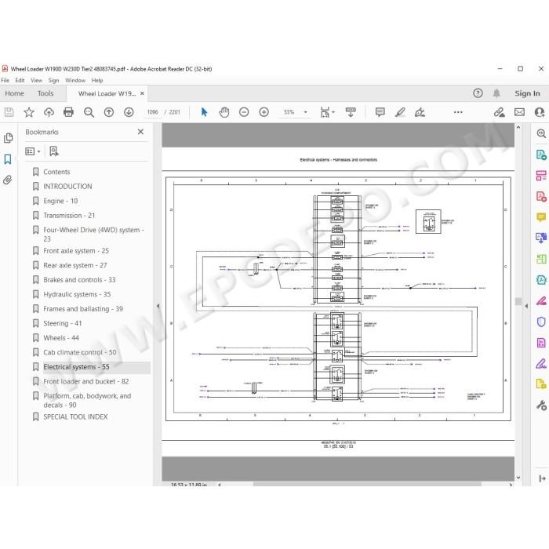
Task: Open the zoom percentage dropdown
Action: coord(306,112)
